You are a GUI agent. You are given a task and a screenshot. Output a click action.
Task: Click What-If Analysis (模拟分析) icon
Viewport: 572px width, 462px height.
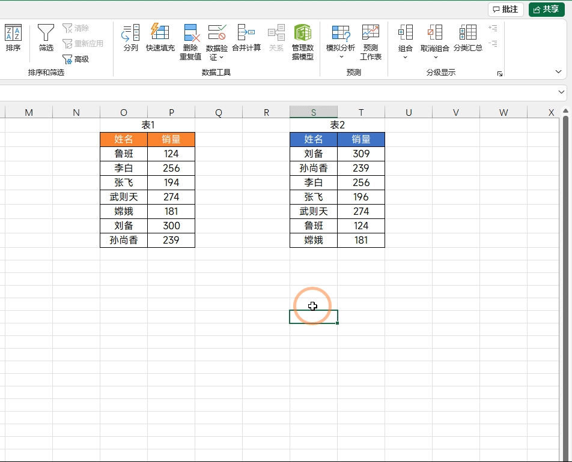341,33
